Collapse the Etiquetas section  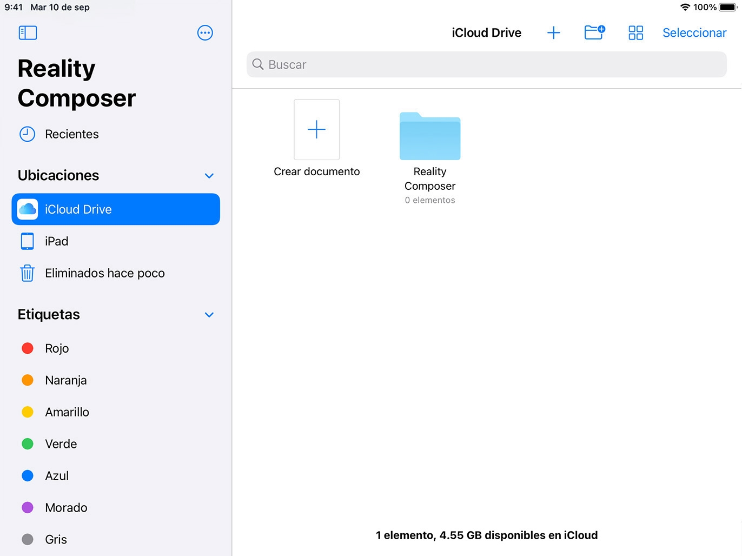coord(209,315)
